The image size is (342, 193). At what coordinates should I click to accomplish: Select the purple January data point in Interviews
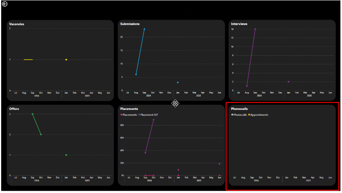click(289, 82)
